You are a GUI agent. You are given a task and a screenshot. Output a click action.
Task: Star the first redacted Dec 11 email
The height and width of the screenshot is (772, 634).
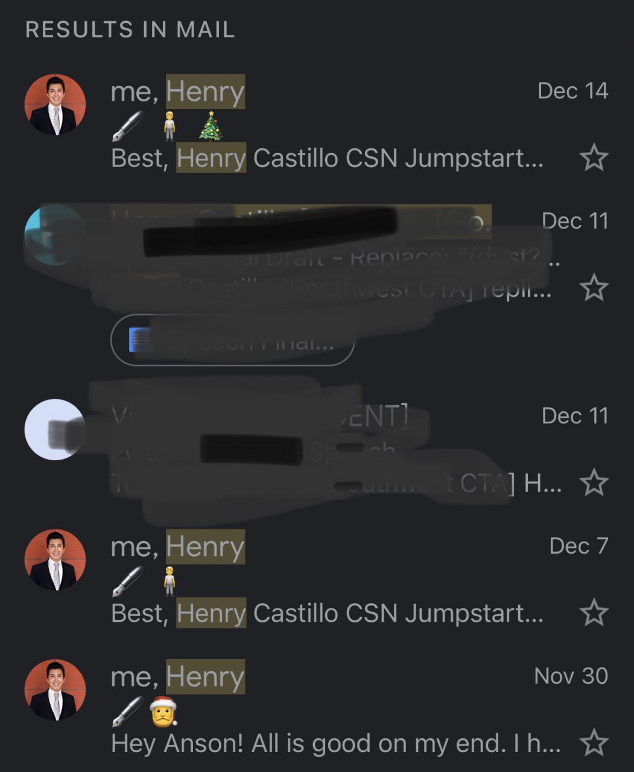pyautogui.click(x=594, y=287)
